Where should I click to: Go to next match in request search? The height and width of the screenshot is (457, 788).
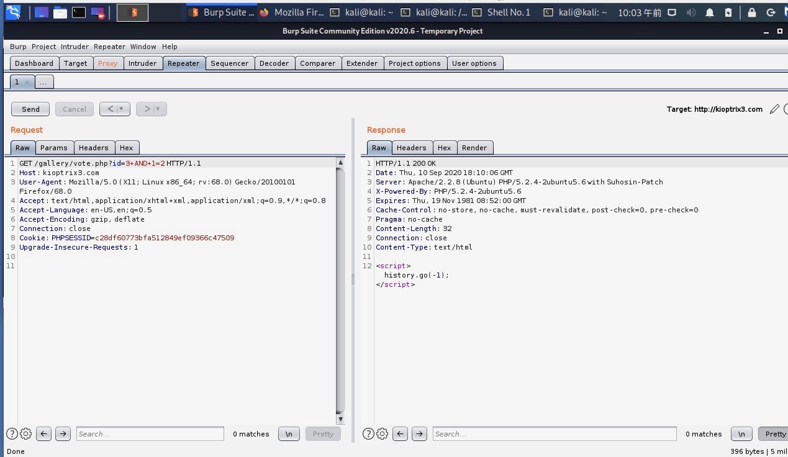coord(63,433)
